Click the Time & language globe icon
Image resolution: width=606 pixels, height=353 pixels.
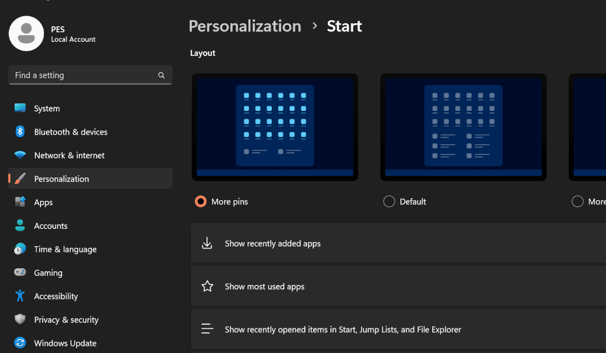tap(20, 249)
